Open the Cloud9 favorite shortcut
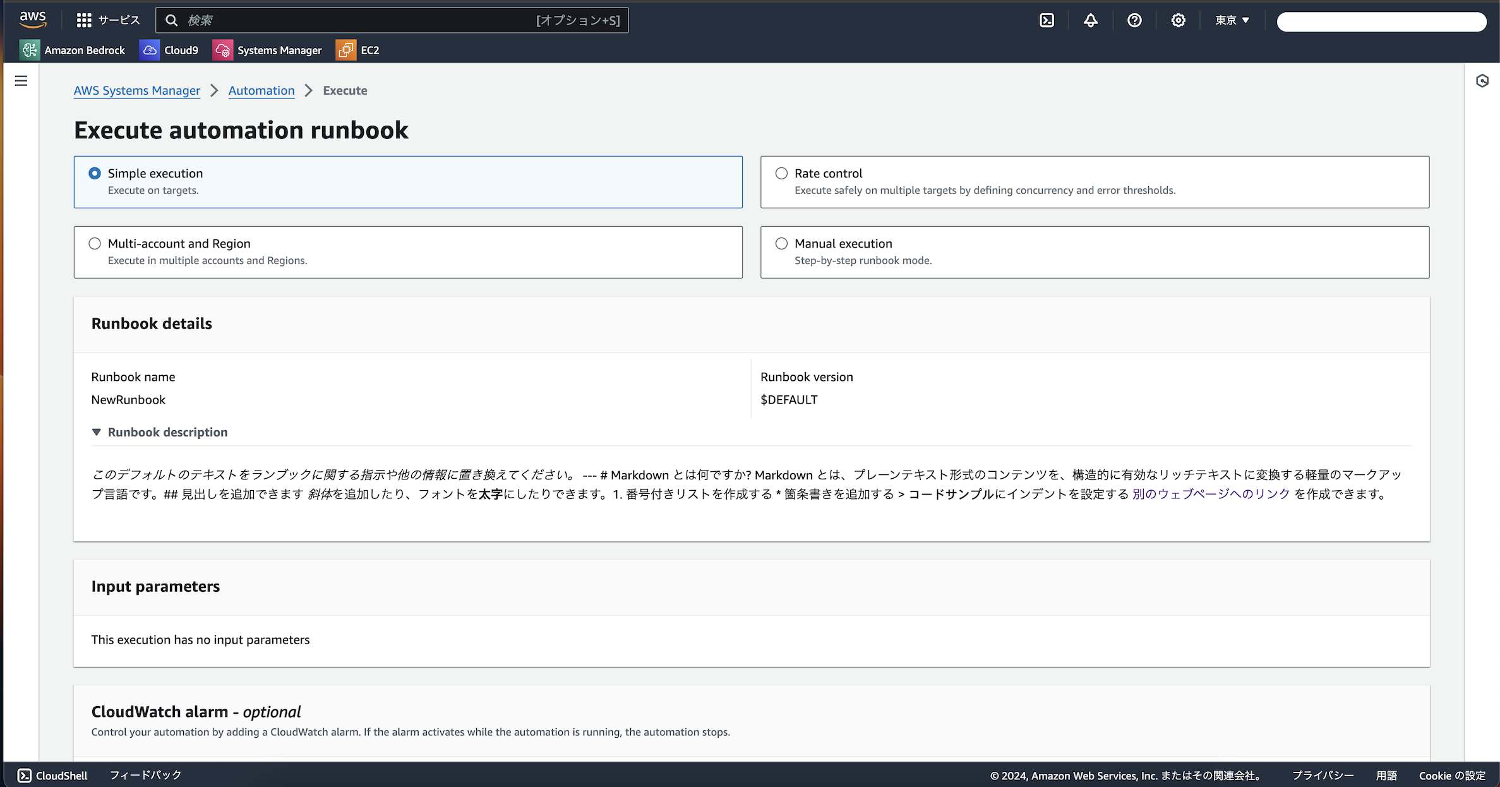This screenshot has height=787, width=1500. [x=169, y=50]
